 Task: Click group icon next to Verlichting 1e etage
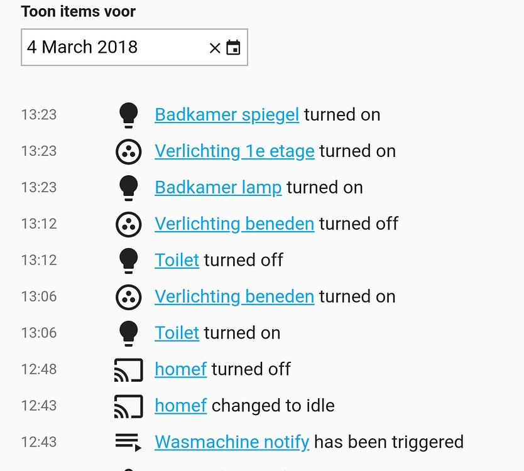(128, 151)
